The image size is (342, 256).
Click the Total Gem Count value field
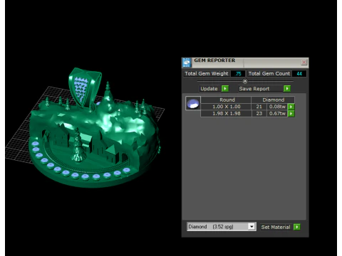pyautogui.click(x=299, y=74)
